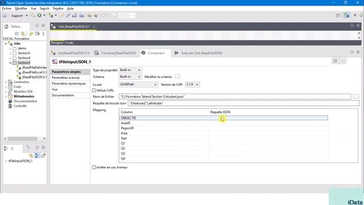Click the collapse all icon in repository toolbar
This screenshot has height=205, width=364.
[x=16, y=34]
